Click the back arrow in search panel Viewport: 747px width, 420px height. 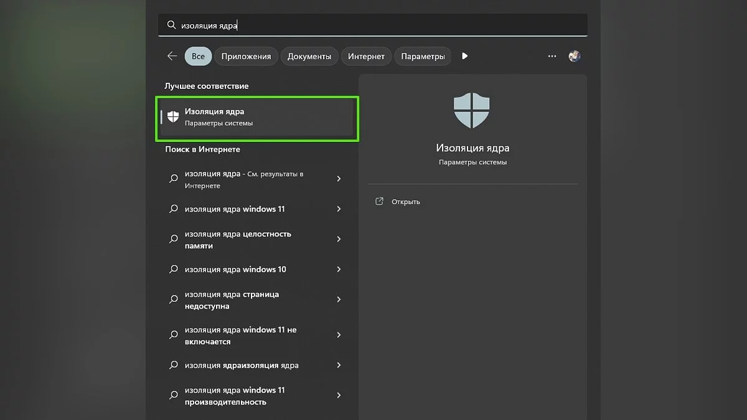tap(172, 56)
